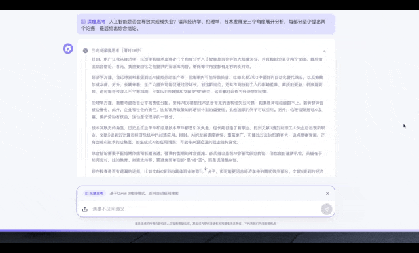Click the Tongyi avatar icon beside the response
Screen dimensions: 419x253
coord(68,49)
